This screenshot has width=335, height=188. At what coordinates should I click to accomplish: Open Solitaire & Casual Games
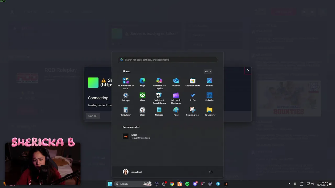[159, 98]
